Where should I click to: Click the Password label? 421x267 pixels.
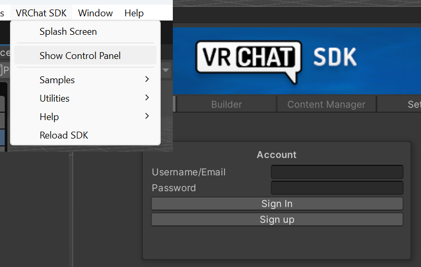tap(174, 188)
